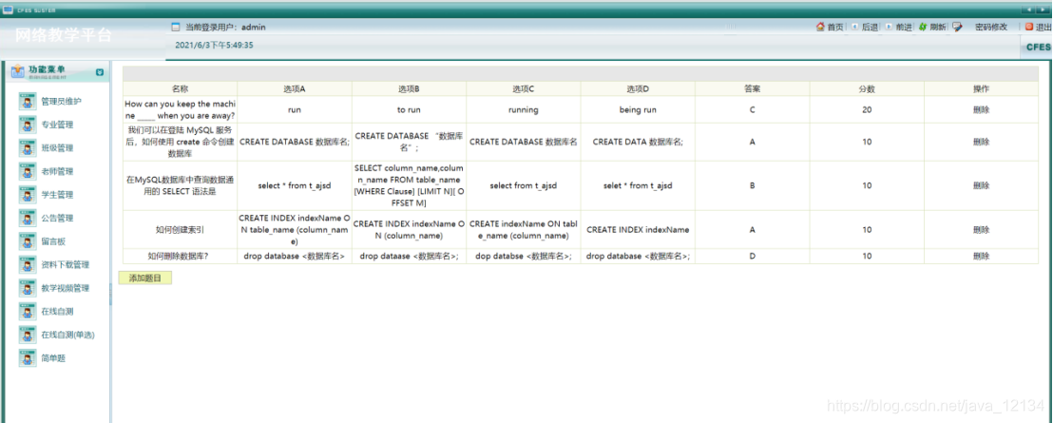Click the 资料下载管理 sidebar icon
1053x423 pixels.
coord(28,264)
